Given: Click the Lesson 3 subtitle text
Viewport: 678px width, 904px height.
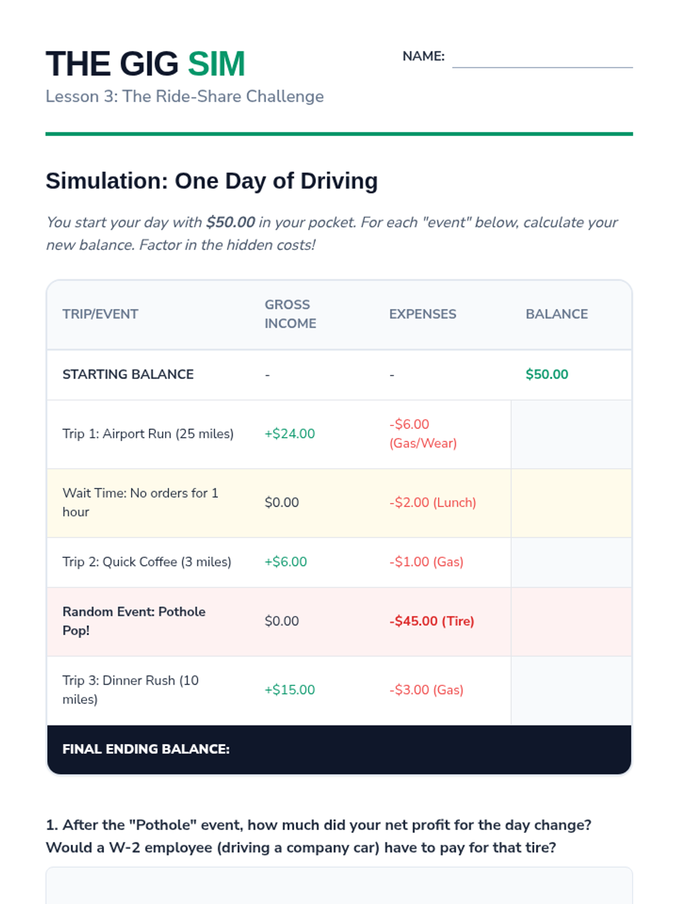Looking at the screenshot, I should pos(185,97).
